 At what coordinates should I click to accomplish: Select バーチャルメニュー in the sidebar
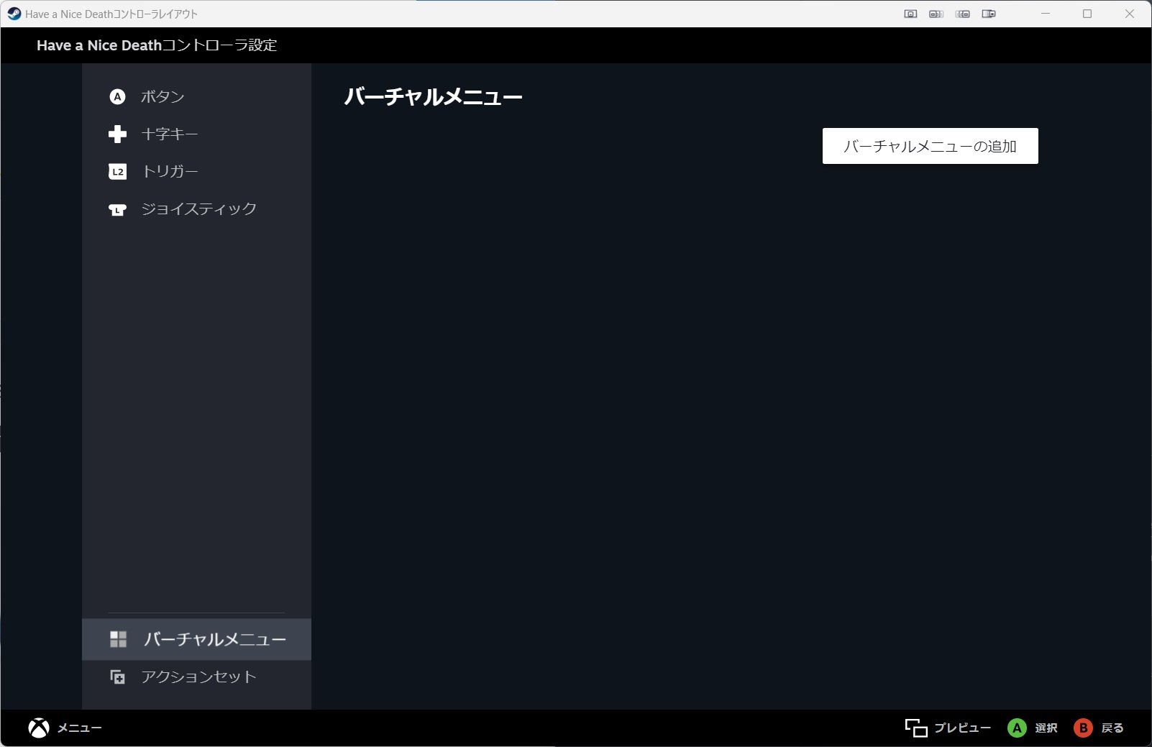[196, 639]
